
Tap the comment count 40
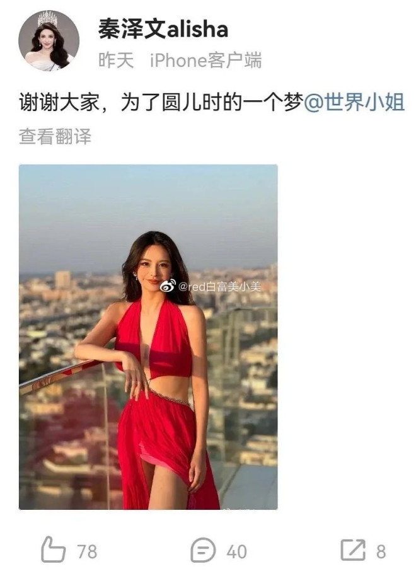(x=236, y=551)
